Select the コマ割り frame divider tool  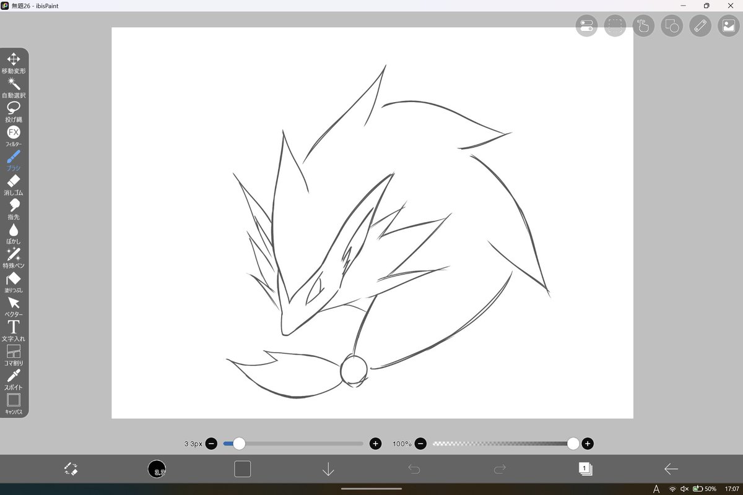14,355
